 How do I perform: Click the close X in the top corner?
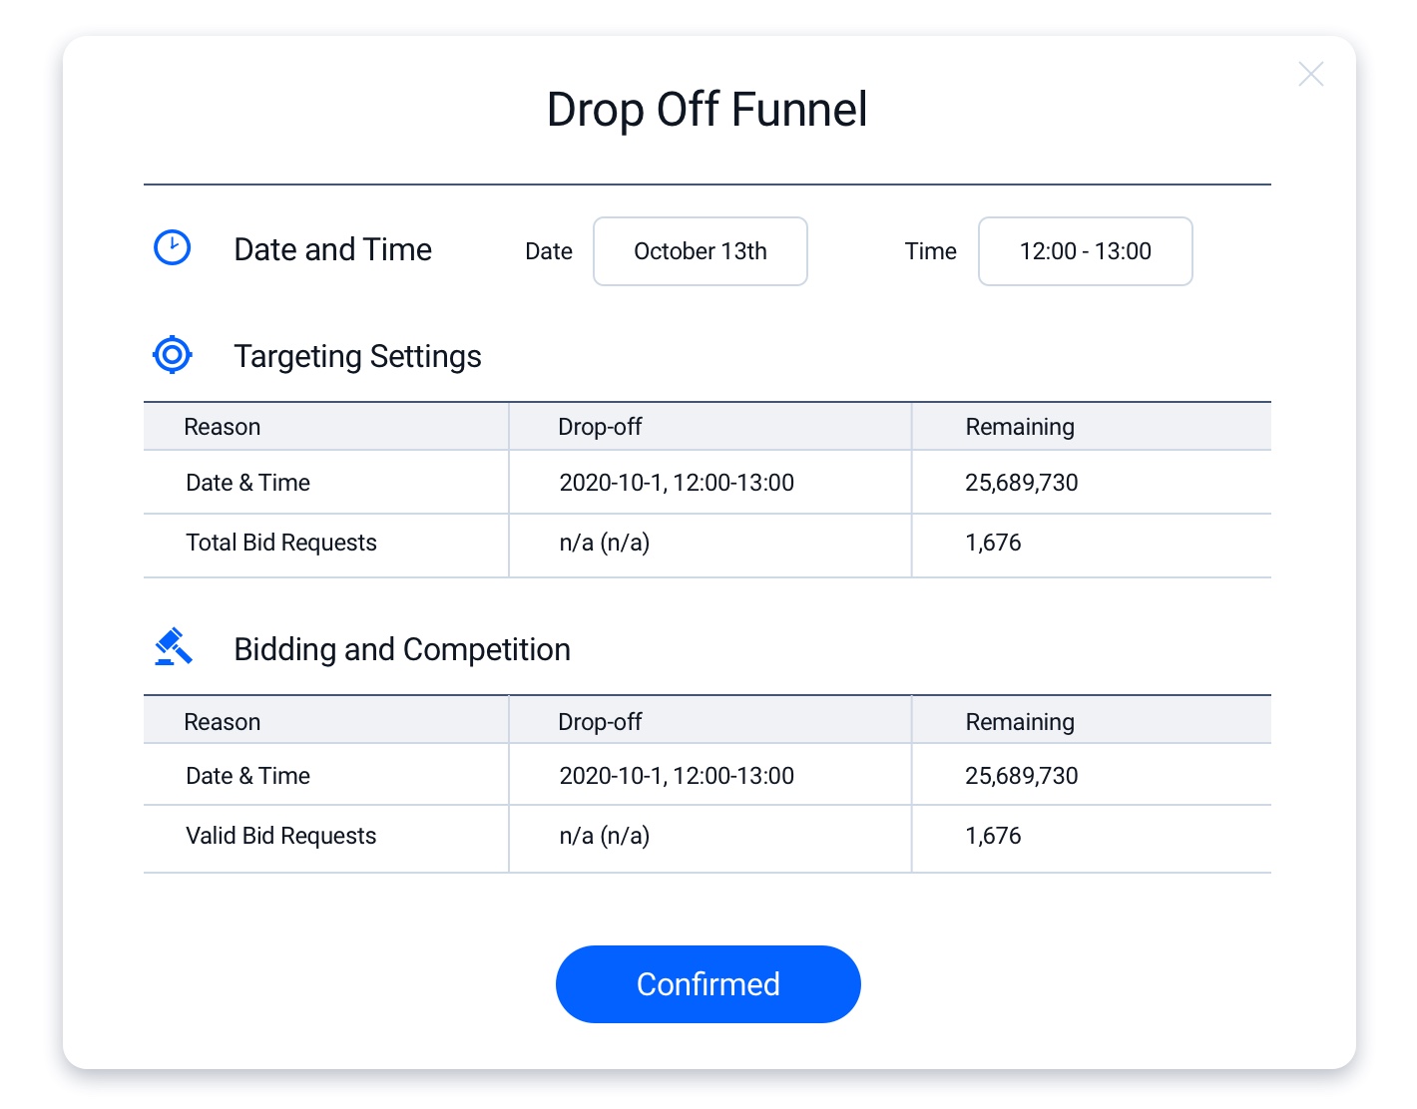click(1310, 74)
